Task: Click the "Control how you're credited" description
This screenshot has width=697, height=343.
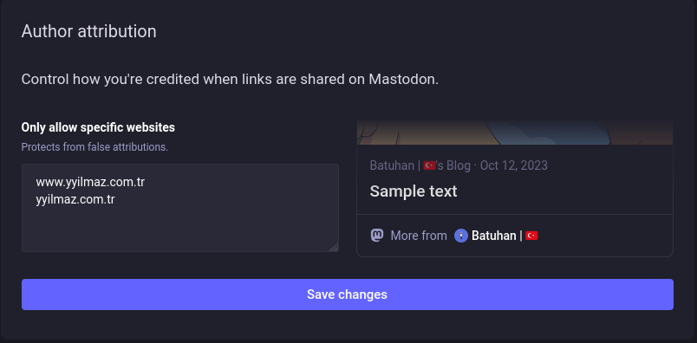Action: (230, 80)
